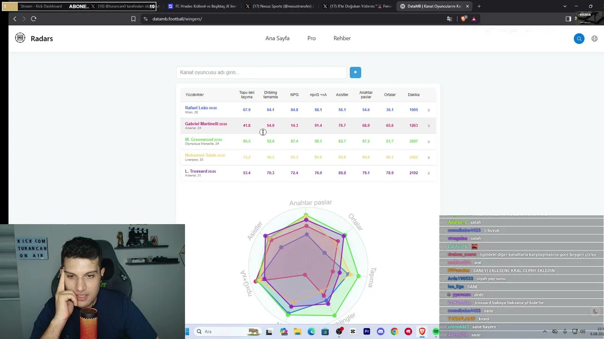Click the Gabriel Martinelli player name
Screen dimensions: 604x339
point(201,124)
